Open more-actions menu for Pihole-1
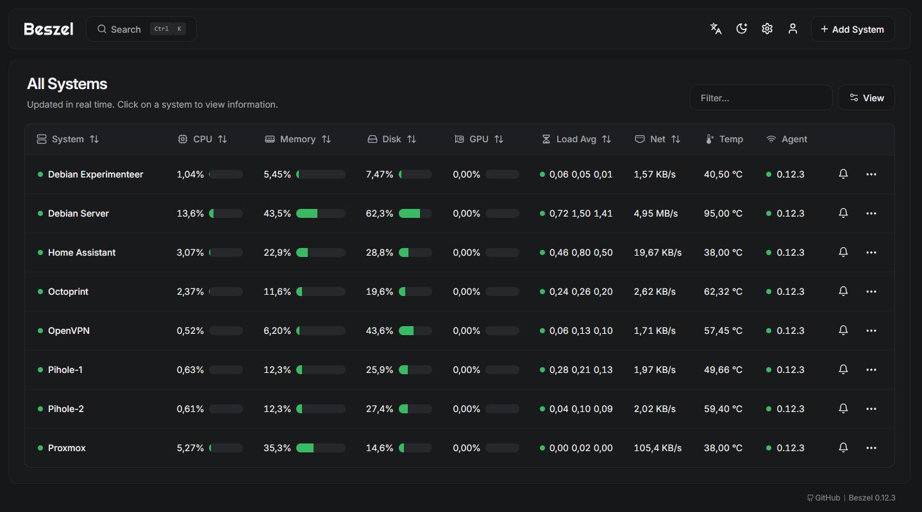Image resolution: width=922 pixels, height=512 pixels. 871,370
